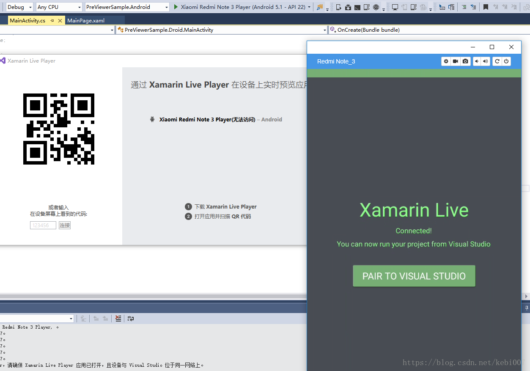This screenshot has height=371, width=530.
Task: Toggle bookmark on current line
Action: [486, 7]
